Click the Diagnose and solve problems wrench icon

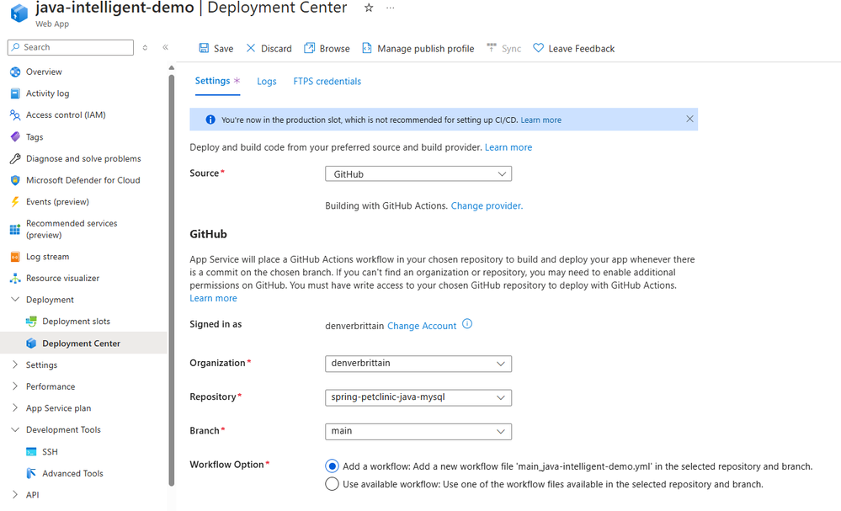point(15,159)
